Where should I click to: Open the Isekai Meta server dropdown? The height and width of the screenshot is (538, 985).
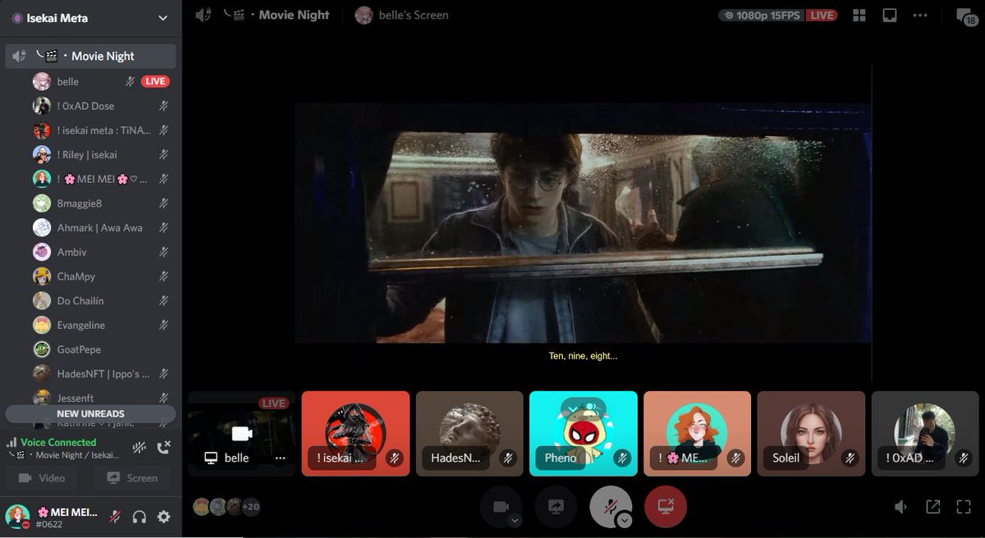click(x=90, y=18)
